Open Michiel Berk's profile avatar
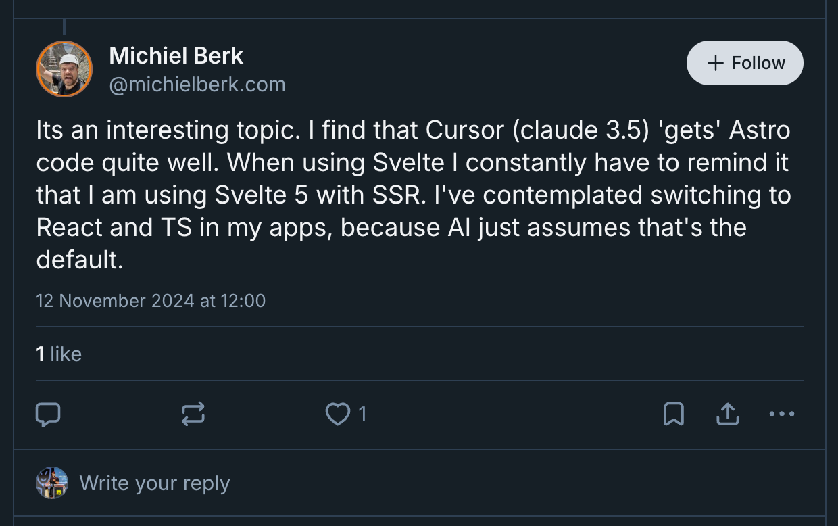The image size is (838, 526). (x=64, y=69)
